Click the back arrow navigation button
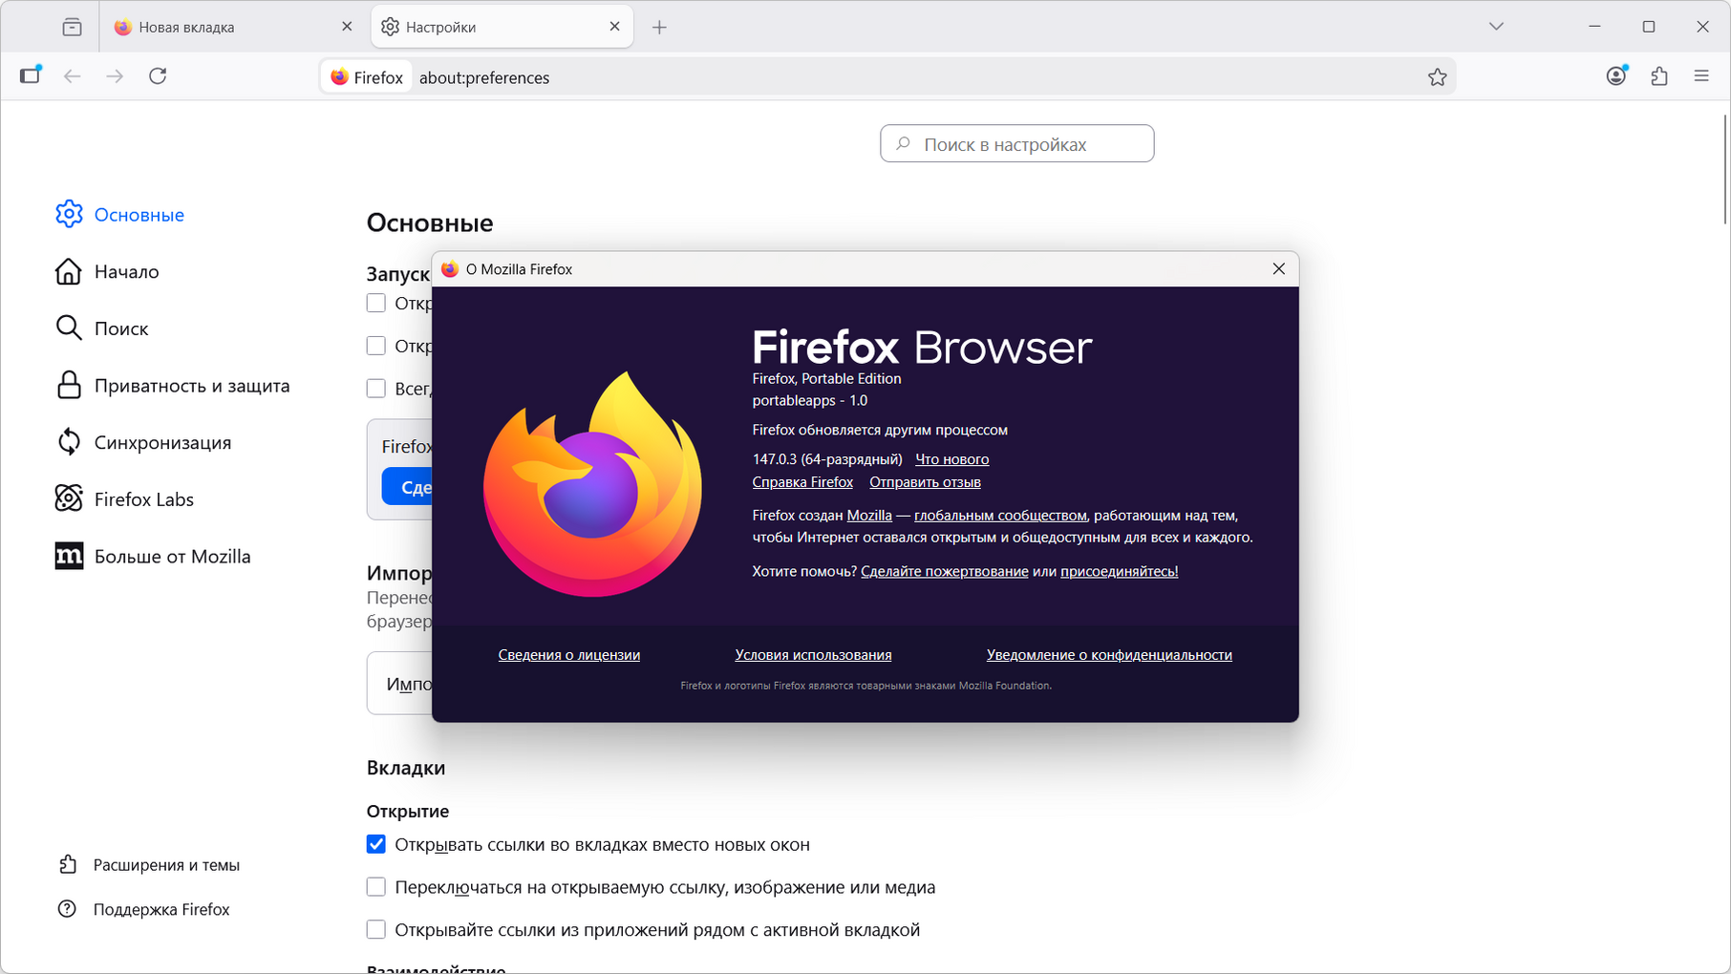 pyautogui.click(x=73, y=76)
